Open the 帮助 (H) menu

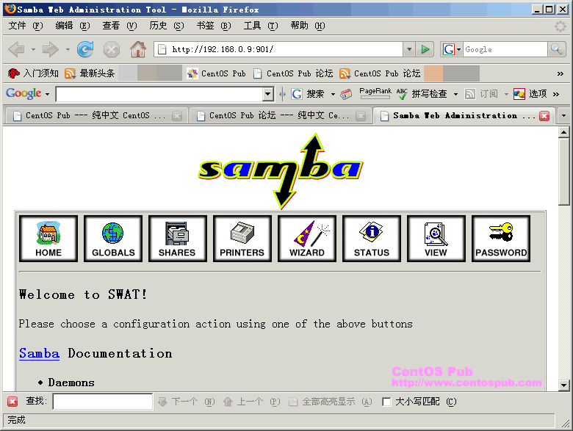[308, 26]
